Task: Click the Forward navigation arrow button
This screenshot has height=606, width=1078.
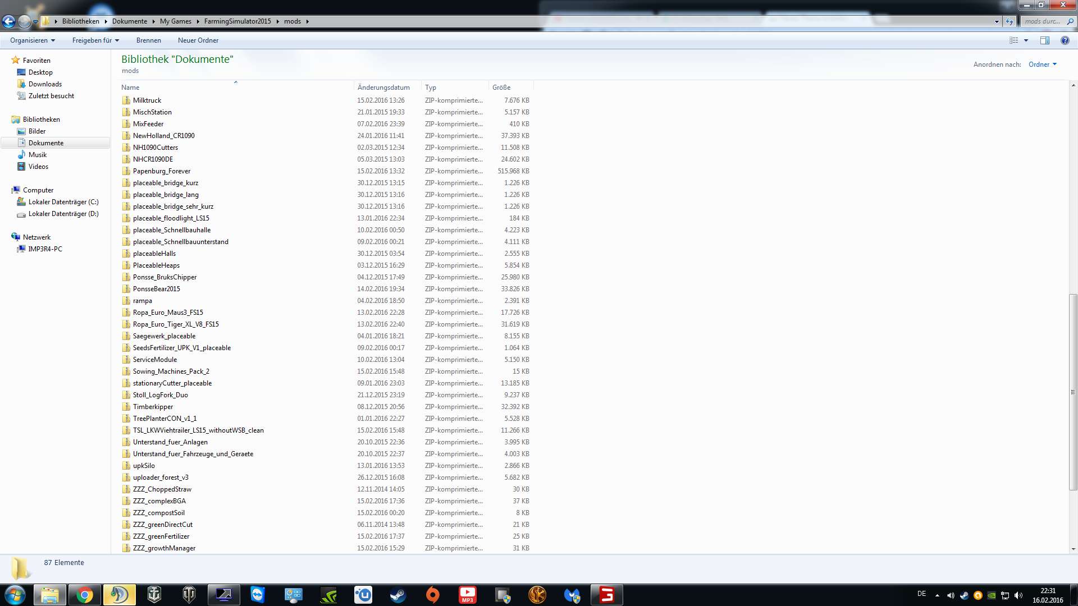Action: [x=24, y=21]
